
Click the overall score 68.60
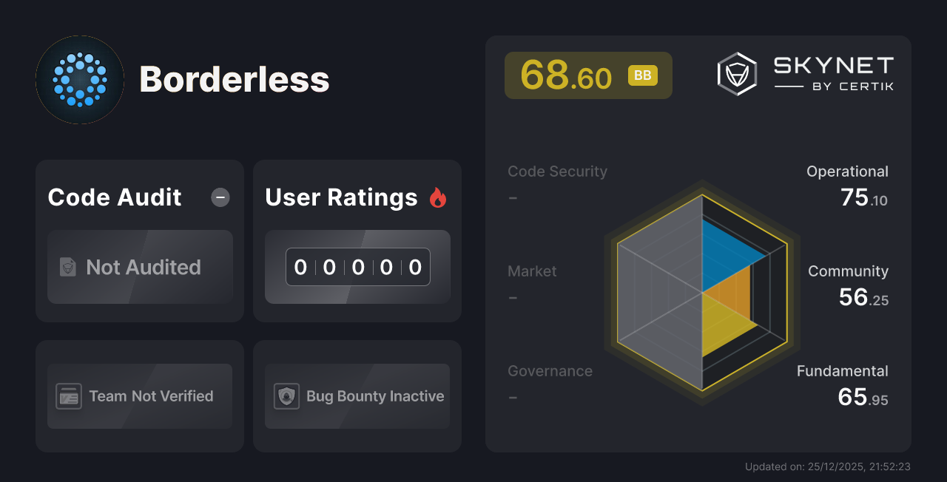coord(566,75)
